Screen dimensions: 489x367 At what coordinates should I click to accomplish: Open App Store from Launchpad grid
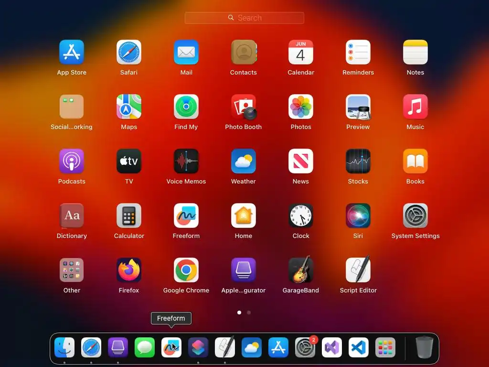[72, 52]
